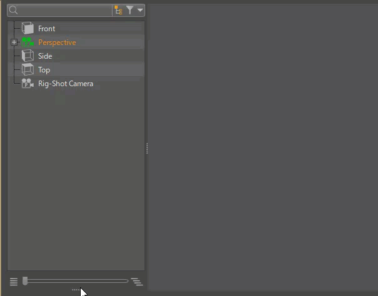The width and height of the screenshot is (378, 296).
Task: Select the Front row label
Action: (46, 29)
